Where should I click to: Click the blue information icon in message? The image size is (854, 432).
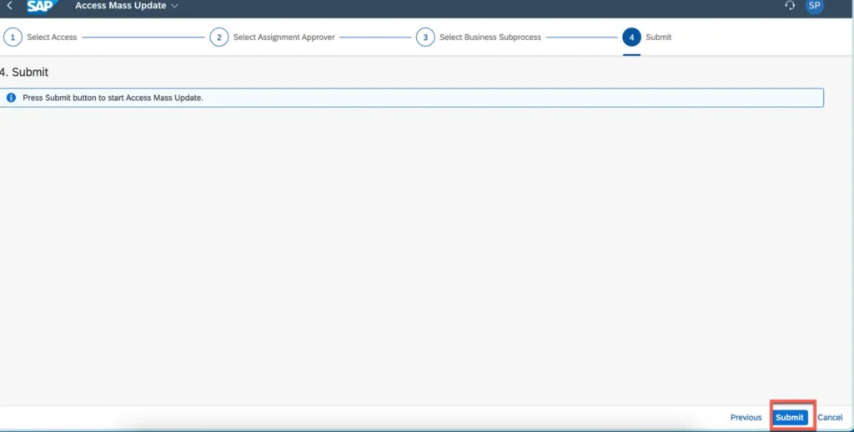click(x=11, y=98)
